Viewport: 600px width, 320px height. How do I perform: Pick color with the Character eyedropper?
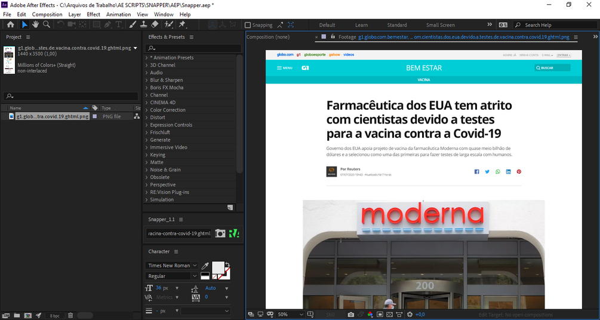[x=205, y=266]
